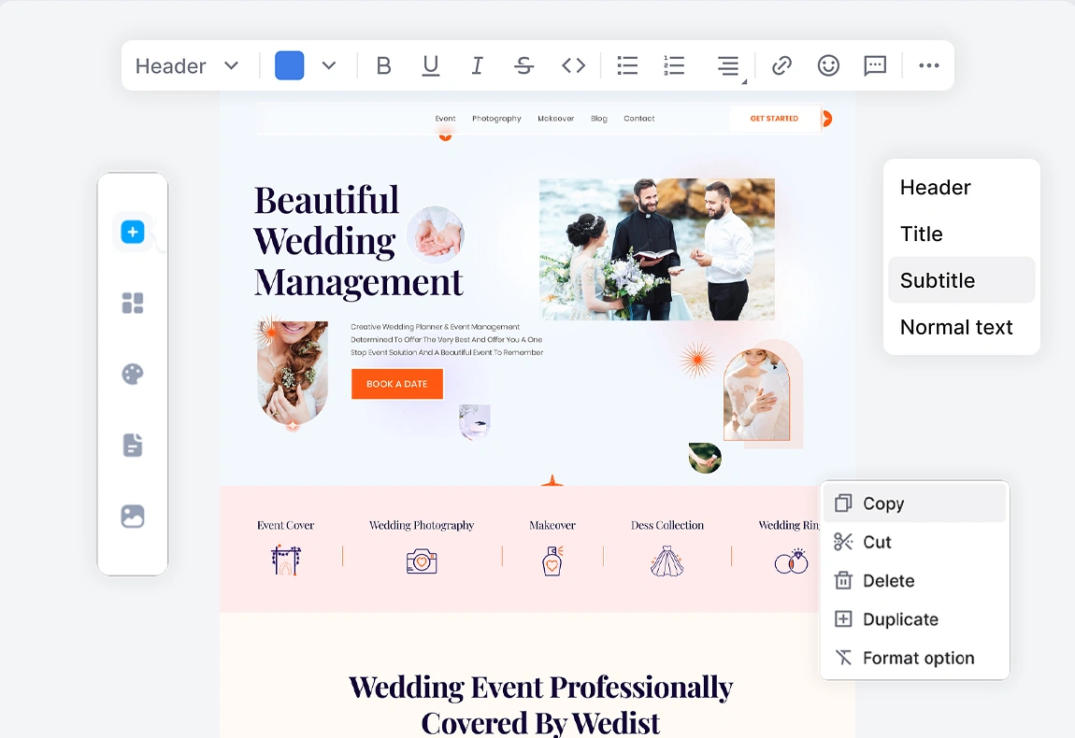The image size is (1075, 738).
Task: Click the blue text color swatch
Action: pos(290,65)
